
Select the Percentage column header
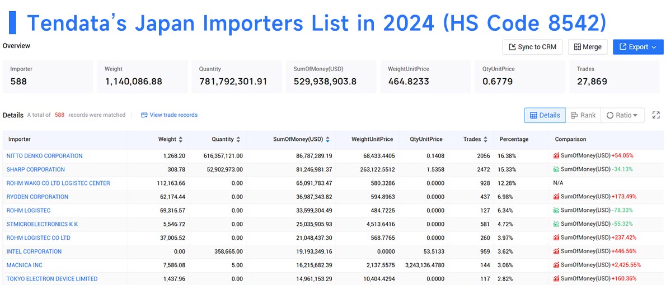point(514,139)
